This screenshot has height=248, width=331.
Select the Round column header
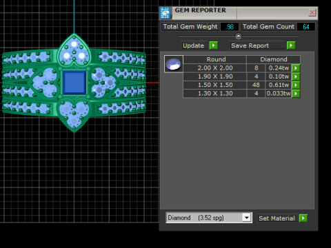point(216,59)
